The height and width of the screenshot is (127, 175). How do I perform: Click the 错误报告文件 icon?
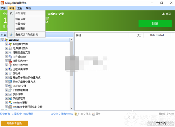[x=10, y=61]
